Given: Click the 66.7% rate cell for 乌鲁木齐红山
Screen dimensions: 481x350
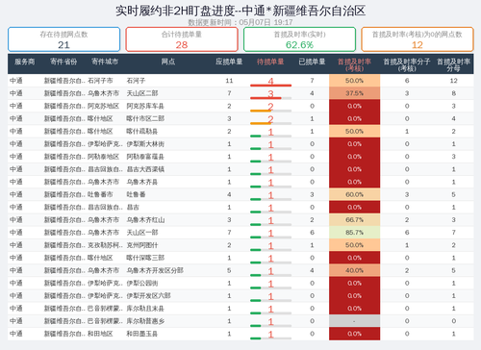Looking at the screenshot, I should tap(354, 220).
